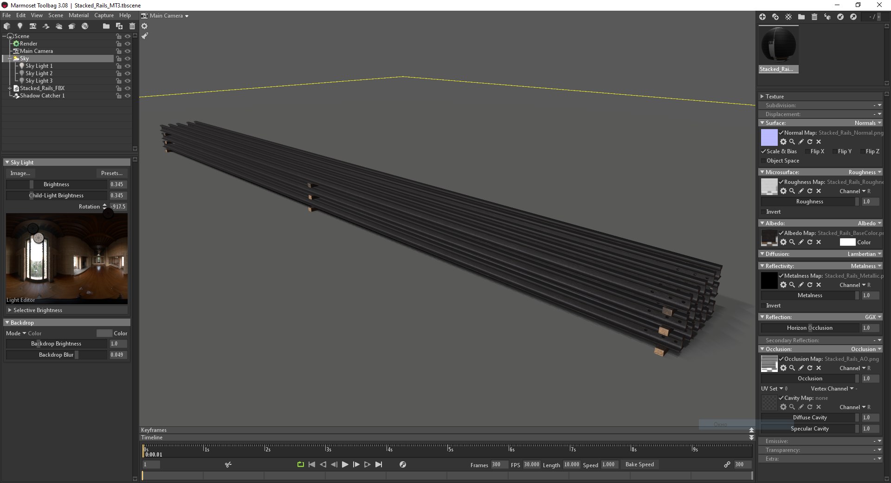Create a new material with the plus icon
891x483 pixels.
click(x=762, y=17)
